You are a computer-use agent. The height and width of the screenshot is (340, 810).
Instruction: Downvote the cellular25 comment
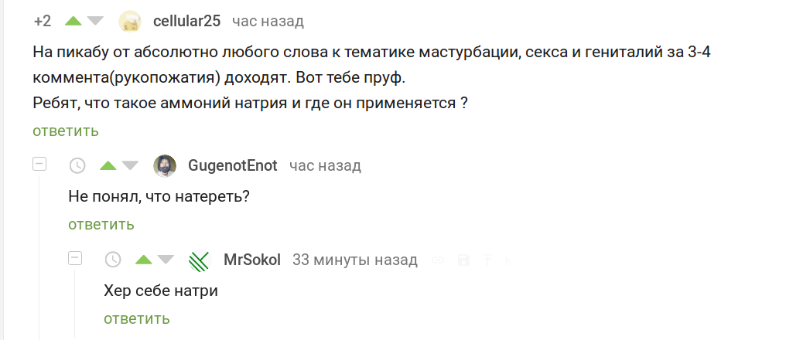click(95, 21)
